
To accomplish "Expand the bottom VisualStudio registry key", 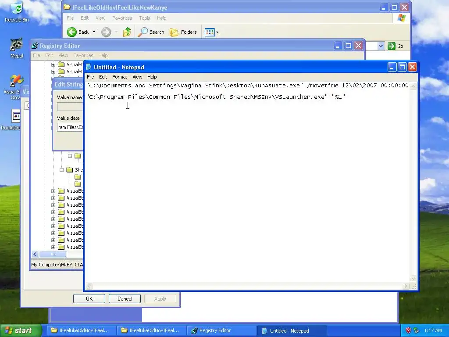I will point(53,247).
